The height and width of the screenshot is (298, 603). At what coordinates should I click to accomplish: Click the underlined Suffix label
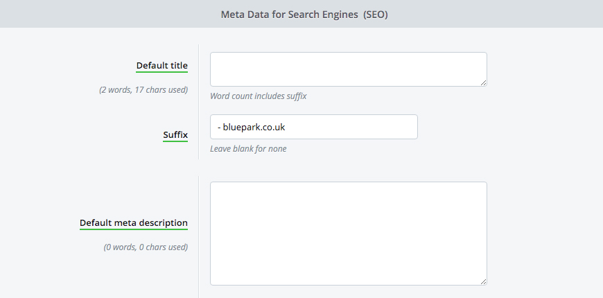(175, 135)
